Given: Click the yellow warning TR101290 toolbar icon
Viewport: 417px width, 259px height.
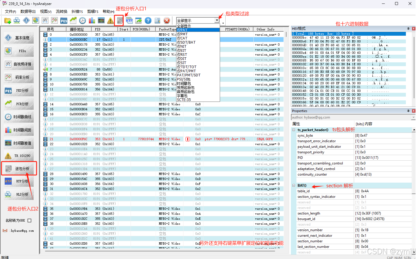Looking at the screenshot, I should (x=111, y=20).
